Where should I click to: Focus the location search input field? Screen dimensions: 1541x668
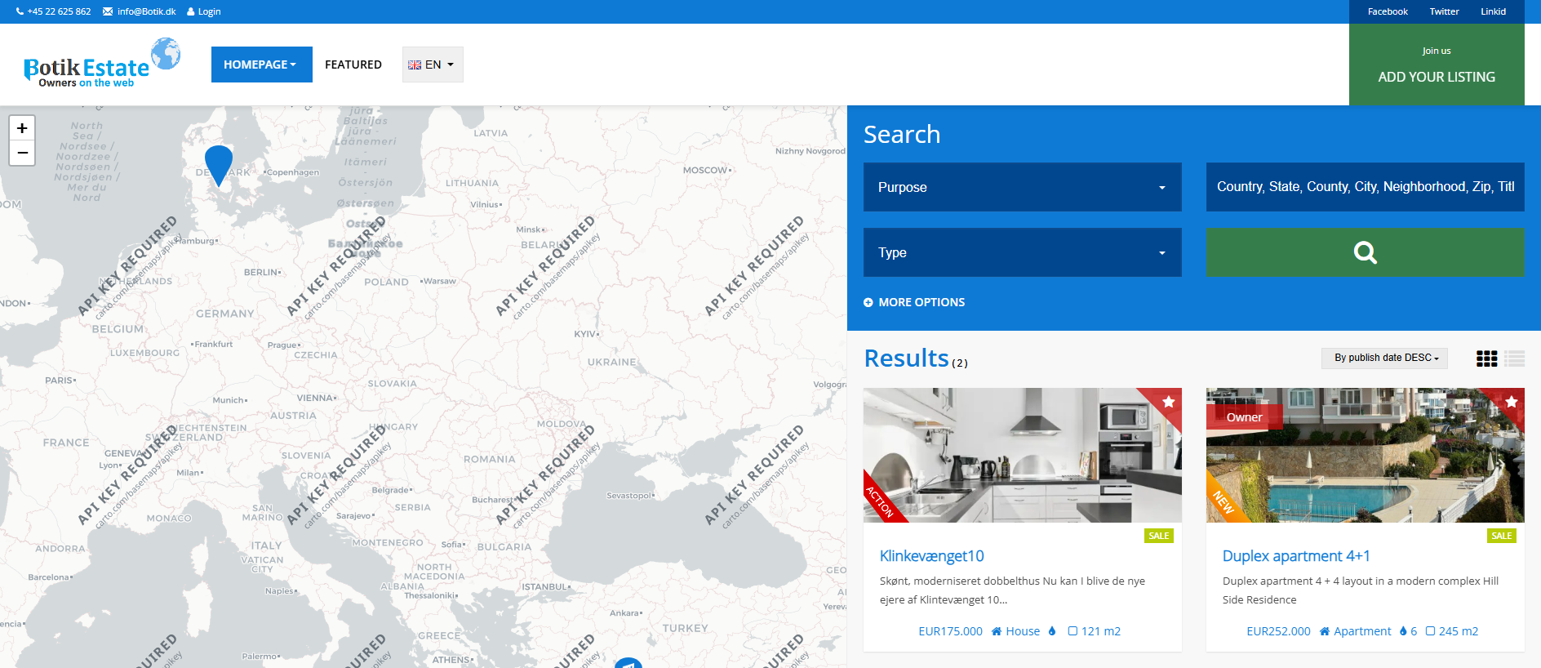click(1366, 187)
